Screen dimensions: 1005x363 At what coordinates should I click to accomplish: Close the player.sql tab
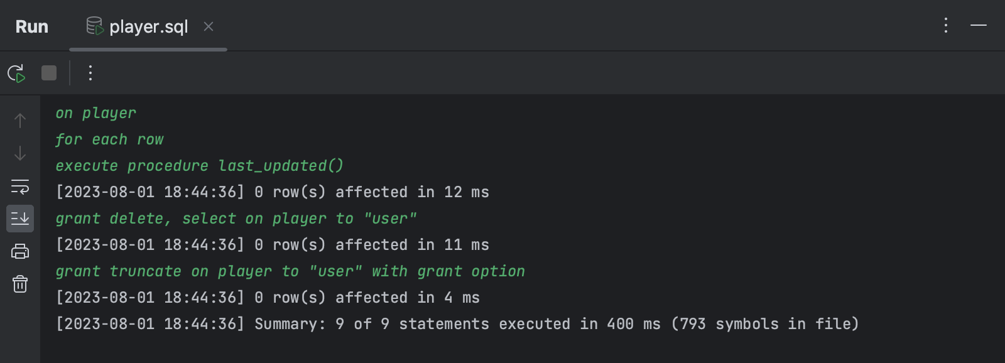tap(209, 26)
